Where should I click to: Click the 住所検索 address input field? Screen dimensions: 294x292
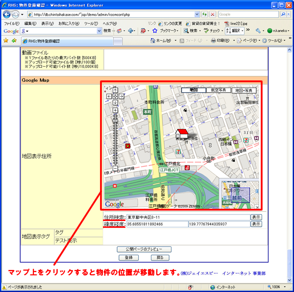(188, 217)
